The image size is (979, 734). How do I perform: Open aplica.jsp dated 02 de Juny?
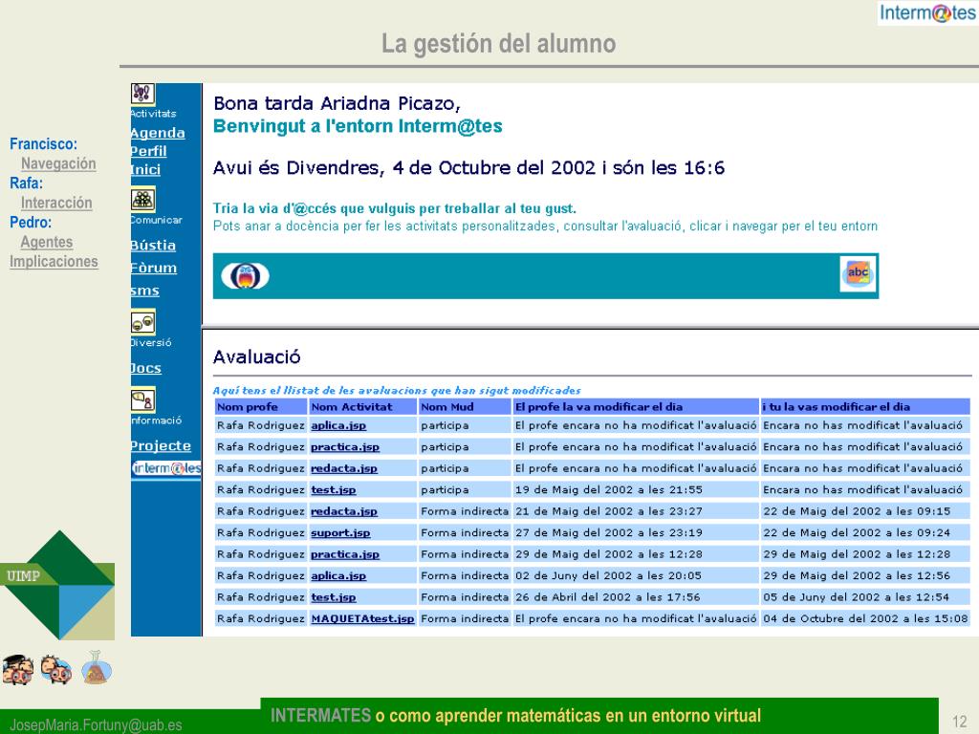[338, 576]
